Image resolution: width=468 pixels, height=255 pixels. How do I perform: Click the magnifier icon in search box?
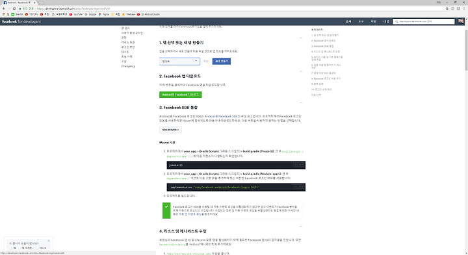point(396,21)
